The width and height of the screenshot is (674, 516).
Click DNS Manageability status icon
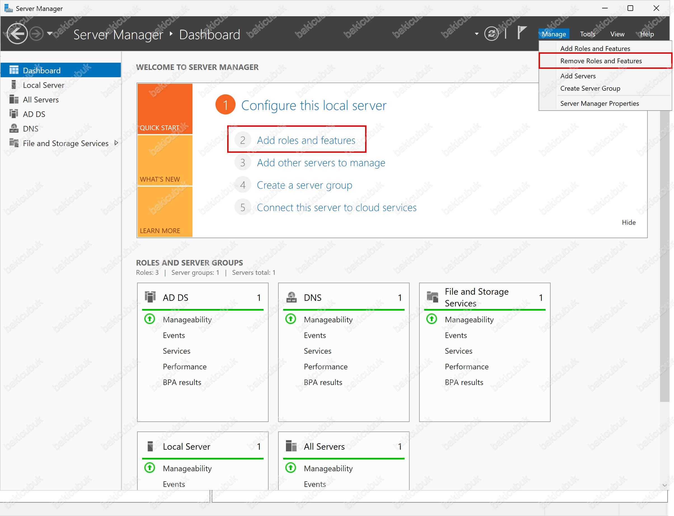click(290, 318)
